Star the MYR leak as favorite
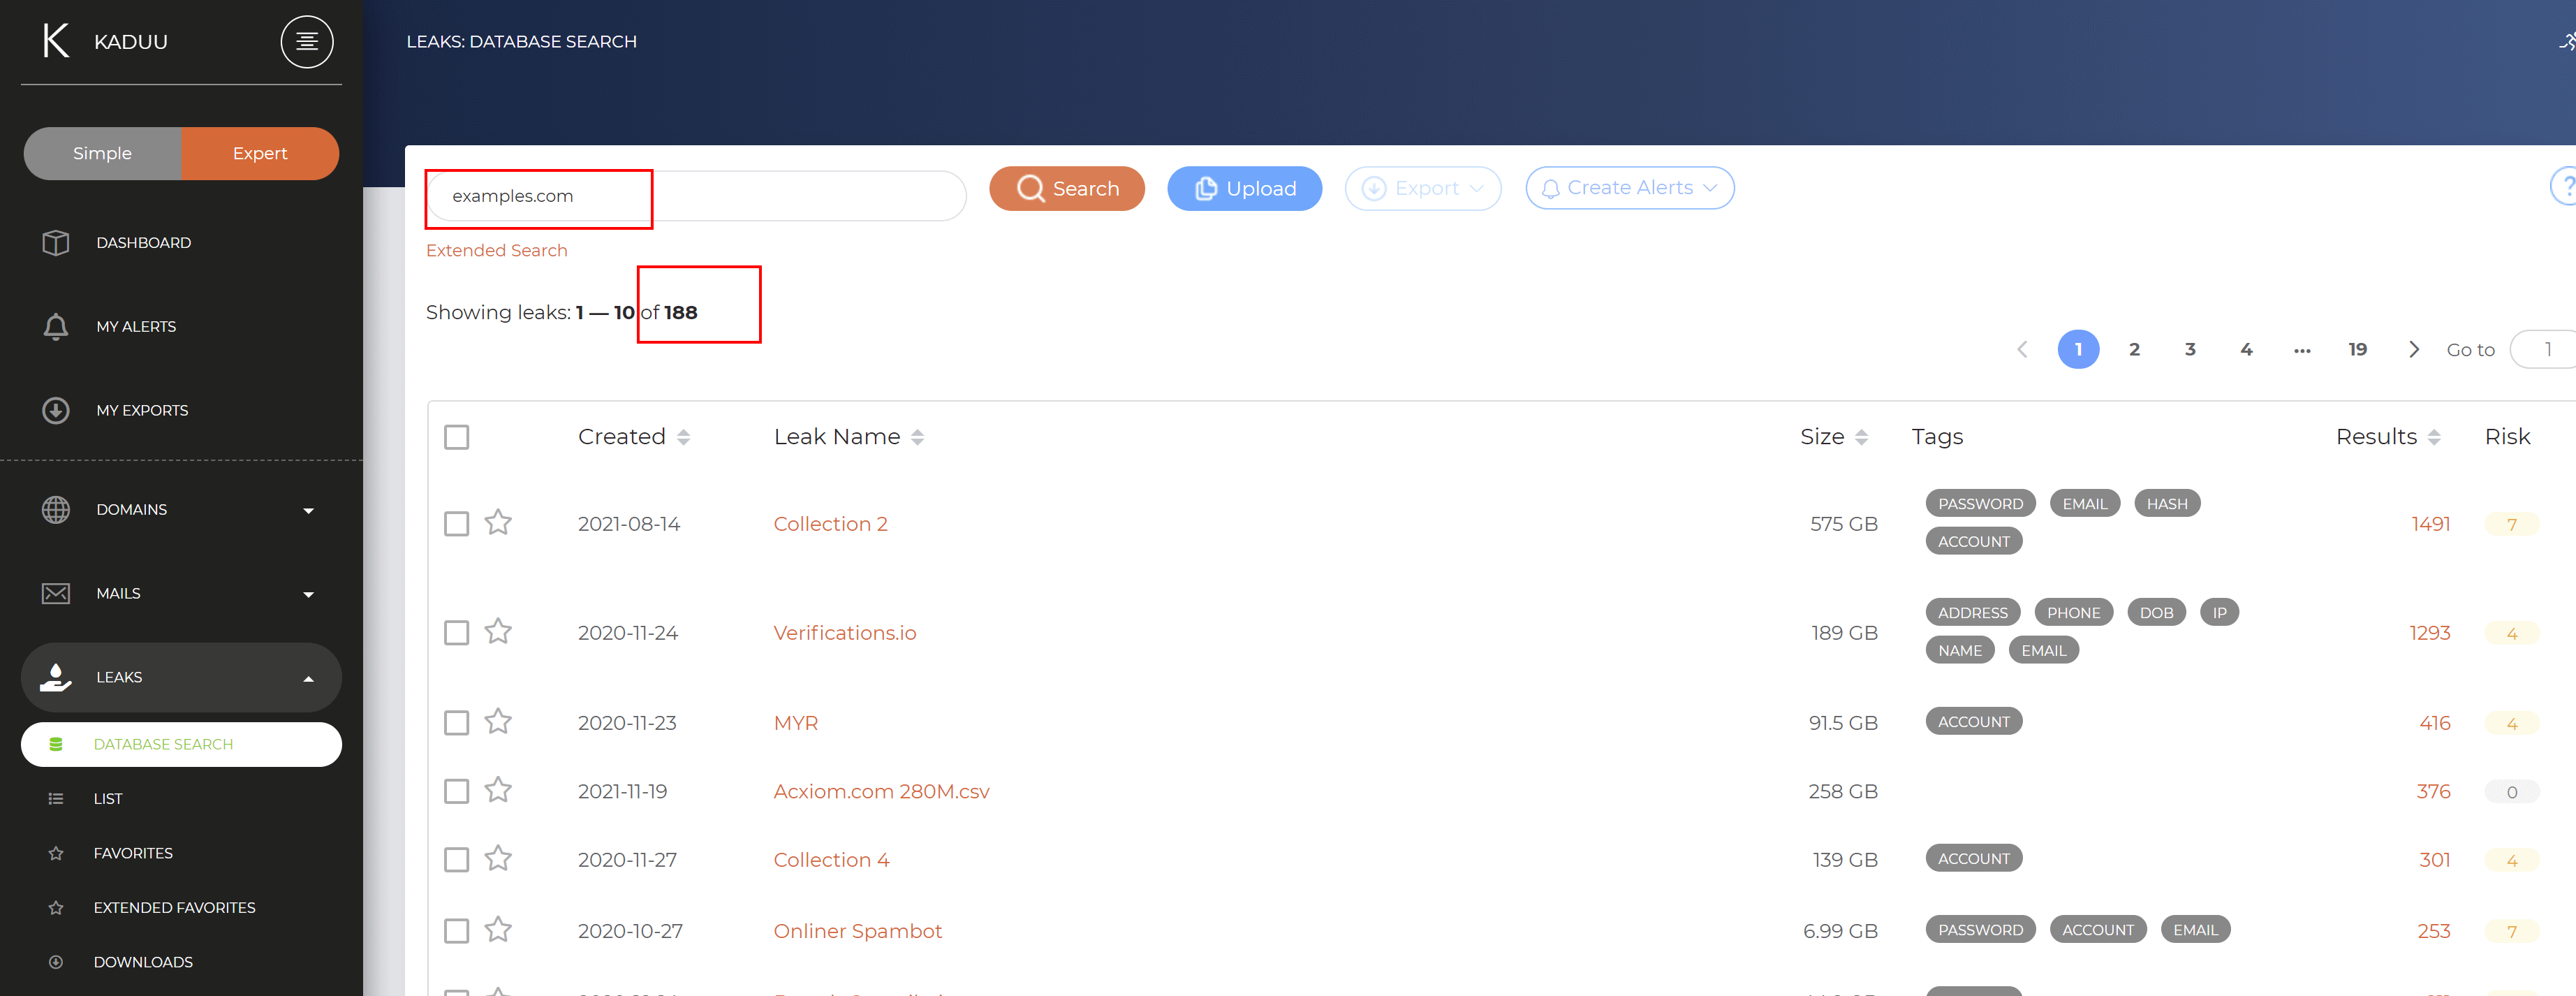Image resolution: width=2576 pixels, height=996 pixels. (498, 721)
